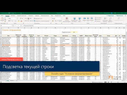Align text to the right

pyautogui.click(x=29, y=21)
